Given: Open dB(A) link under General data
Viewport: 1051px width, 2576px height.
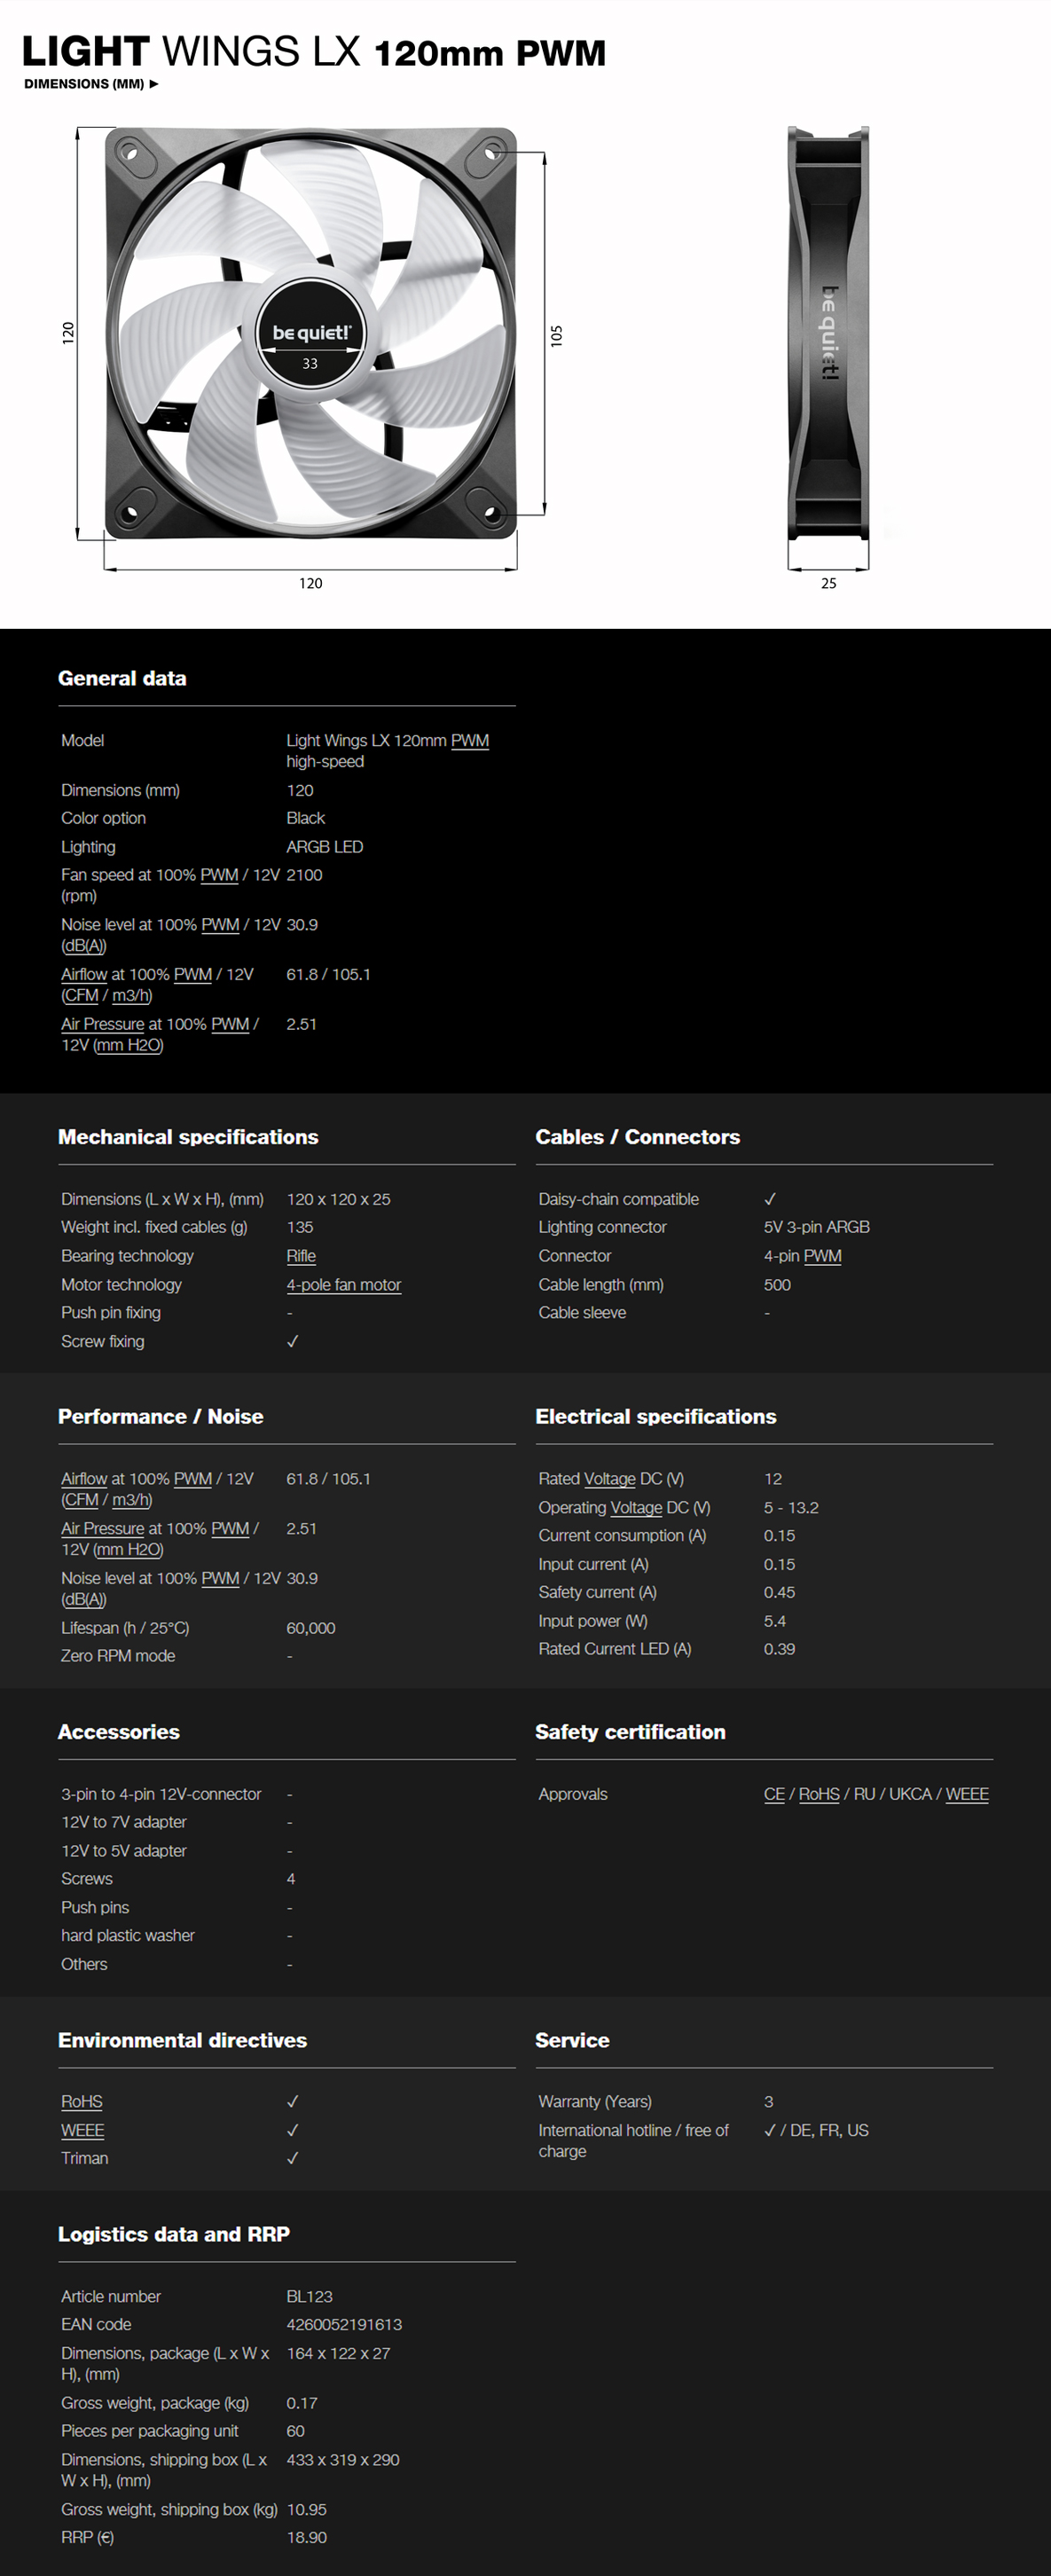Looking at the screenshot, I should 84,946.
